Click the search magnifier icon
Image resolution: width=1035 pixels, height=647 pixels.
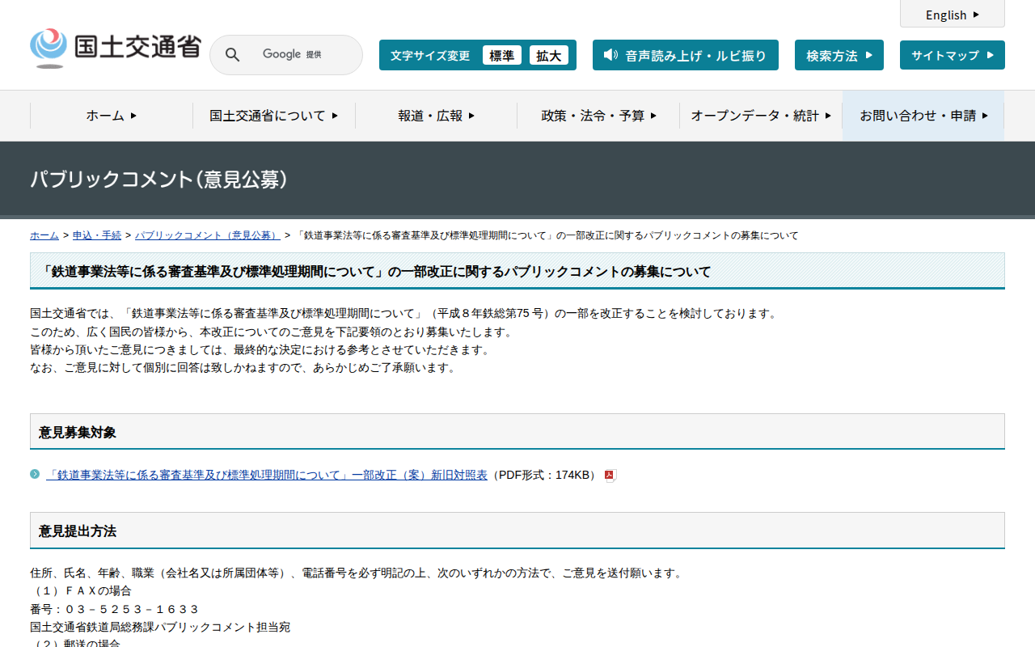[x=232, y=55]
